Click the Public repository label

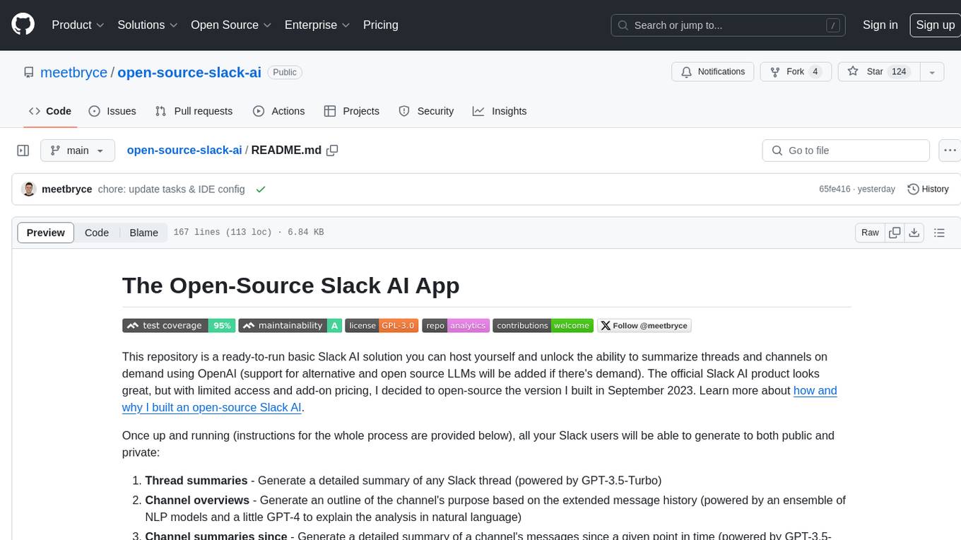pos(285,72)
